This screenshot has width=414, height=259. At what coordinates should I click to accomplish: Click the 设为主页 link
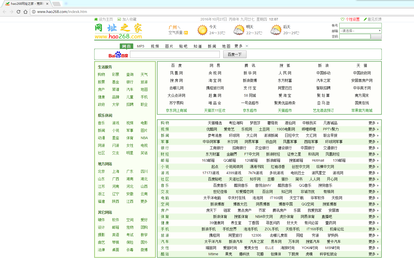(x=106, y=19)
